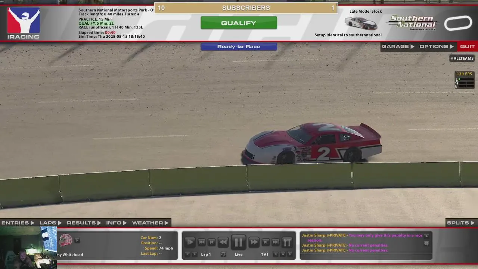Expand the ENTRIES panel
478x269 pixels.
pos(18,223)
